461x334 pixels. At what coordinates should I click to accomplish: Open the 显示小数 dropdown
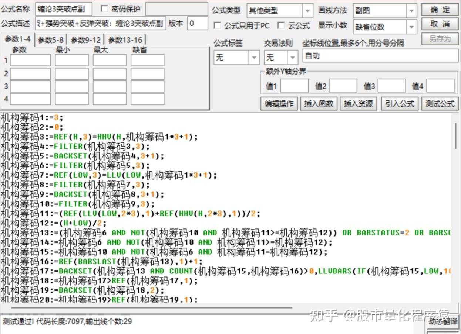[411, 27]
